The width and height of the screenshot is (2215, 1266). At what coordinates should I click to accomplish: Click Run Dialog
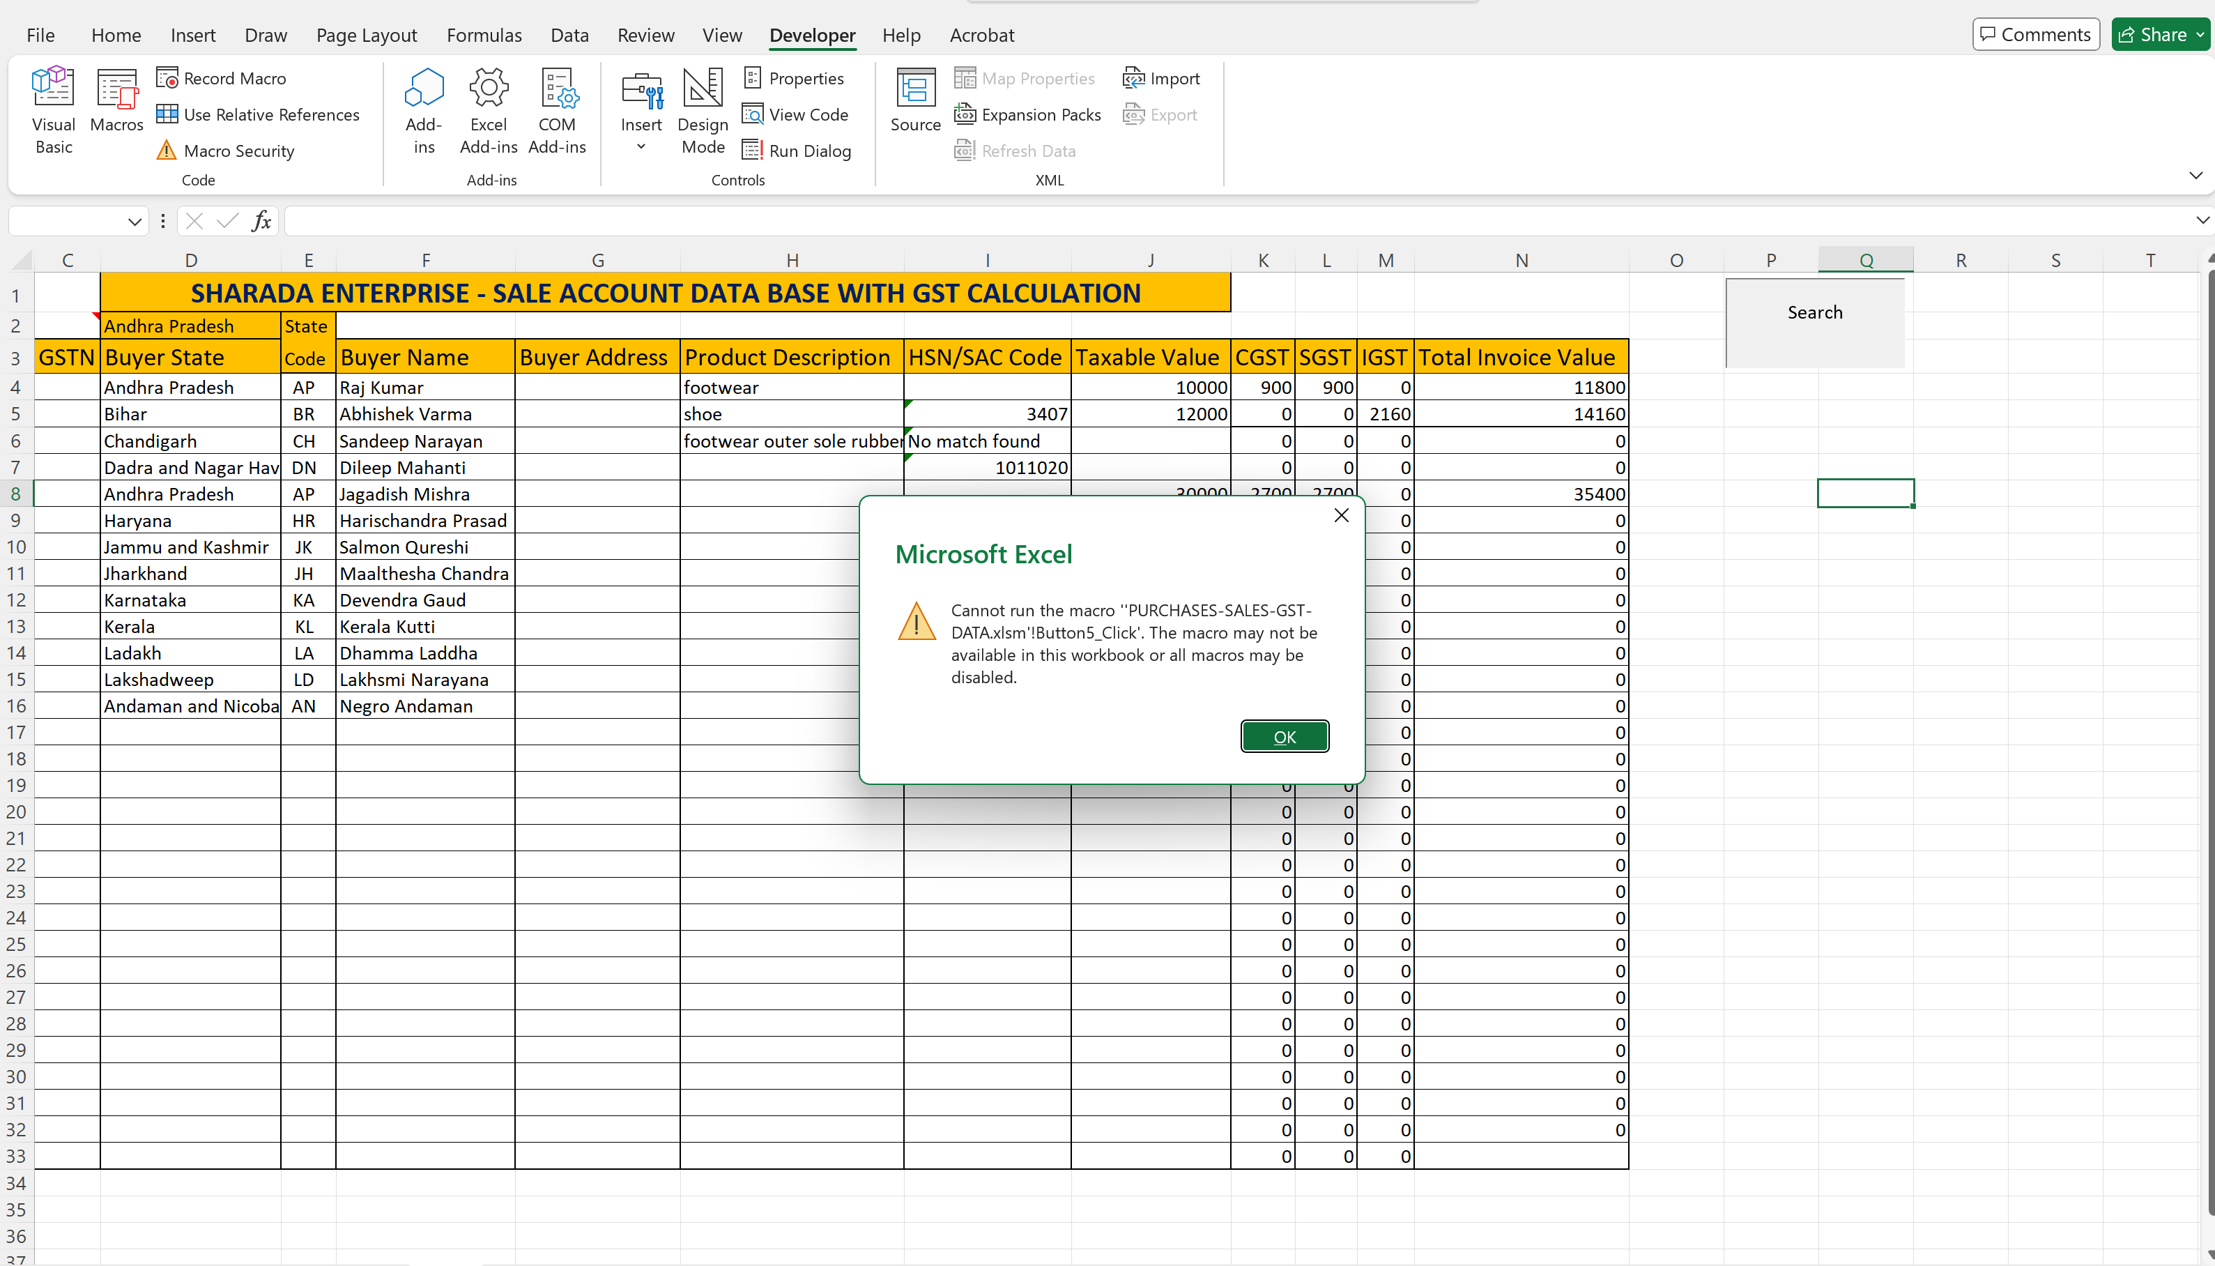[x=797, y=151]
